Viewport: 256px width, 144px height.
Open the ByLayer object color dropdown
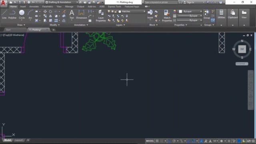point(201,12)
